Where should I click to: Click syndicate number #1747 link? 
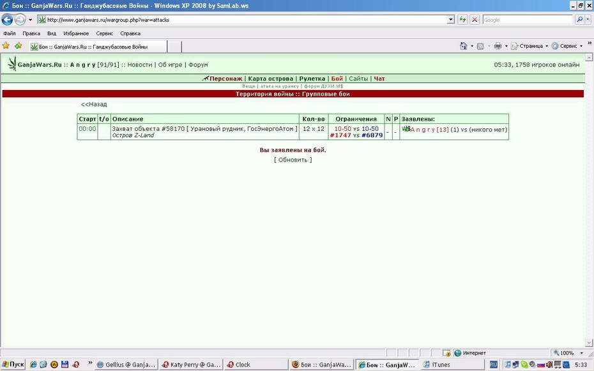pos(340,135)
